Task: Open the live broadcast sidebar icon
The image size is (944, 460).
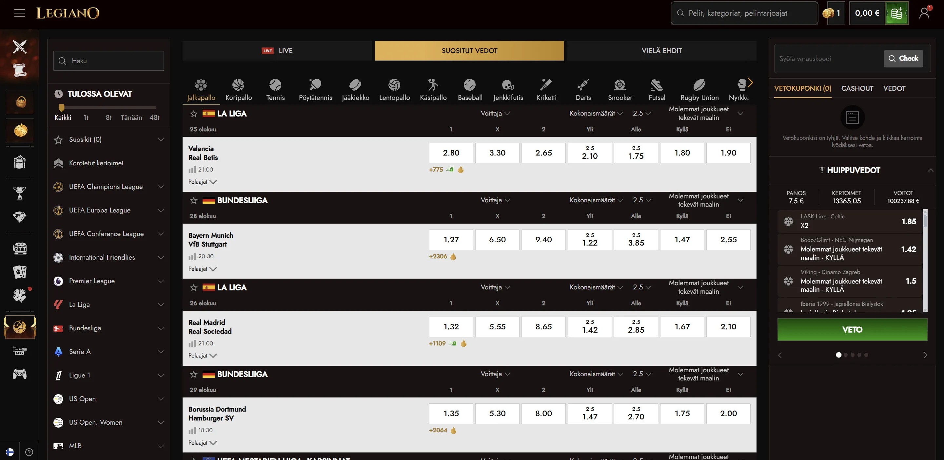Action: tap(19, 351)
